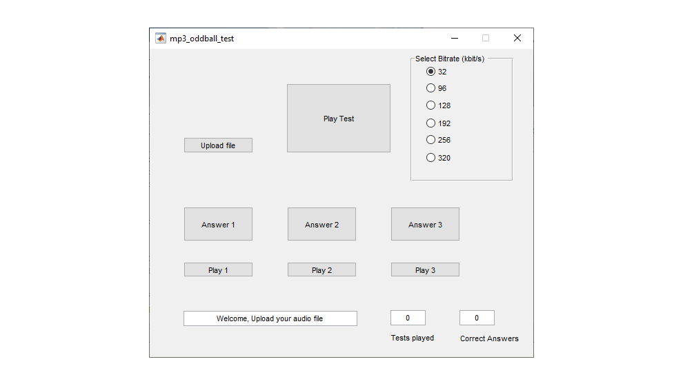
Task: Close the mp3_oddball_test window
Action: click(x=517, y=39)
